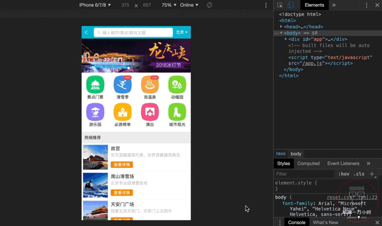Open DevTools customize three-dot menu
Viewport: 382px width, 226px height.
click(367, 5)
